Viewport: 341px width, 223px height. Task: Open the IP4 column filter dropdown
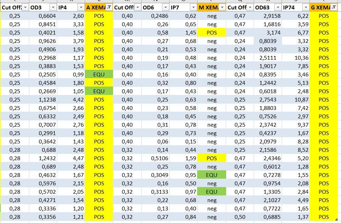click(81, 7)
